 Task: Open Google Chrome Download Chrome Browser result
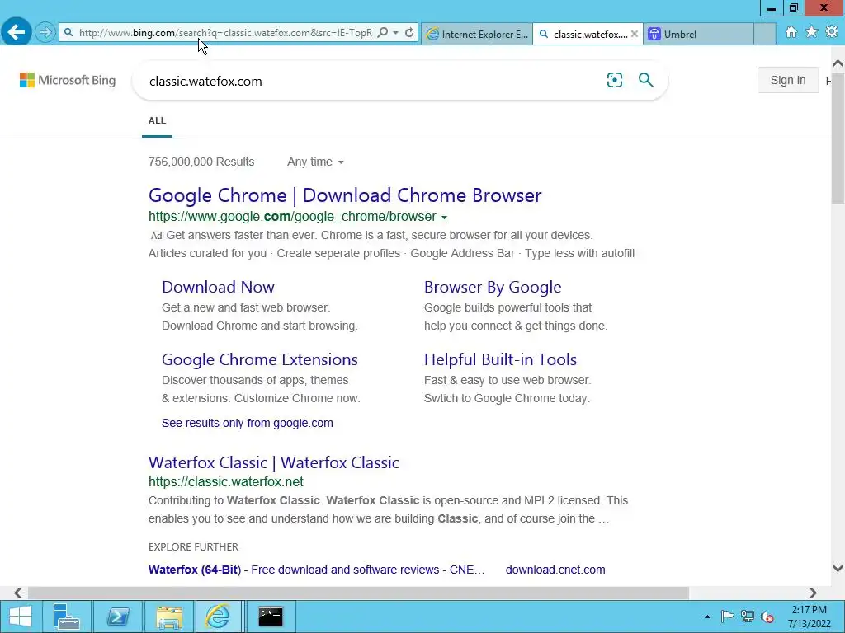[x=345, y=195]
